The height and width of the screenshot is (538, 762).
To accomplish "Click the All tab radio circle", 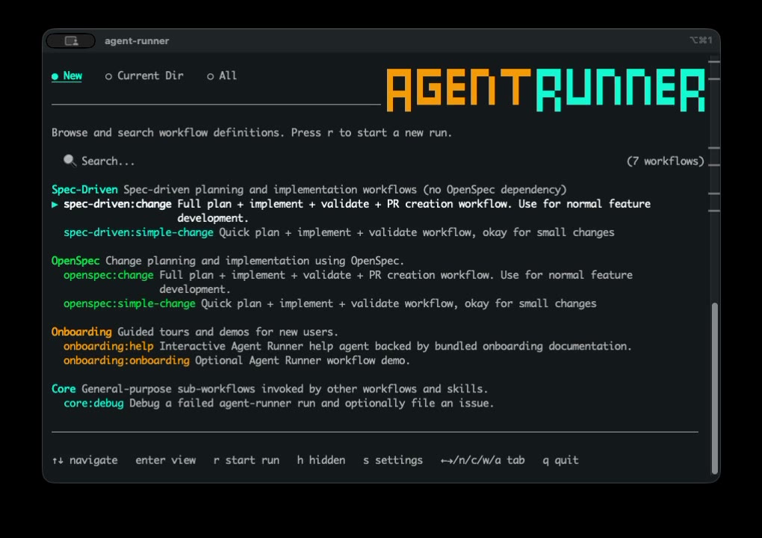I will point(210,76).
